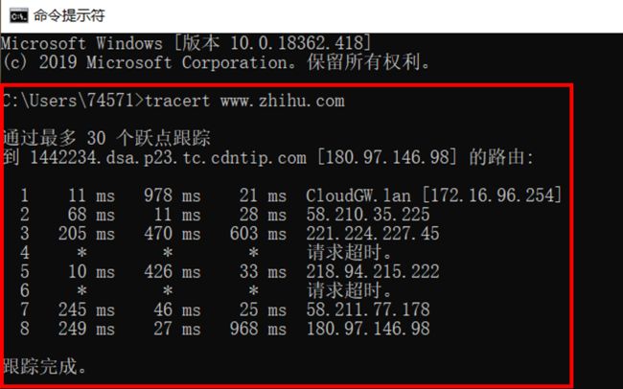The height and width of the screenshot is (389, 623).
Task: Click the CloudGW.lan hop 1 hostname
Action: pos(358,195)
